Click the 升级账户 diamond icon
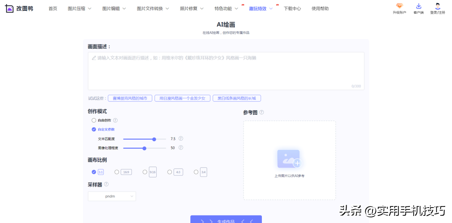452x223 pixels. click(x=399, y=6)
